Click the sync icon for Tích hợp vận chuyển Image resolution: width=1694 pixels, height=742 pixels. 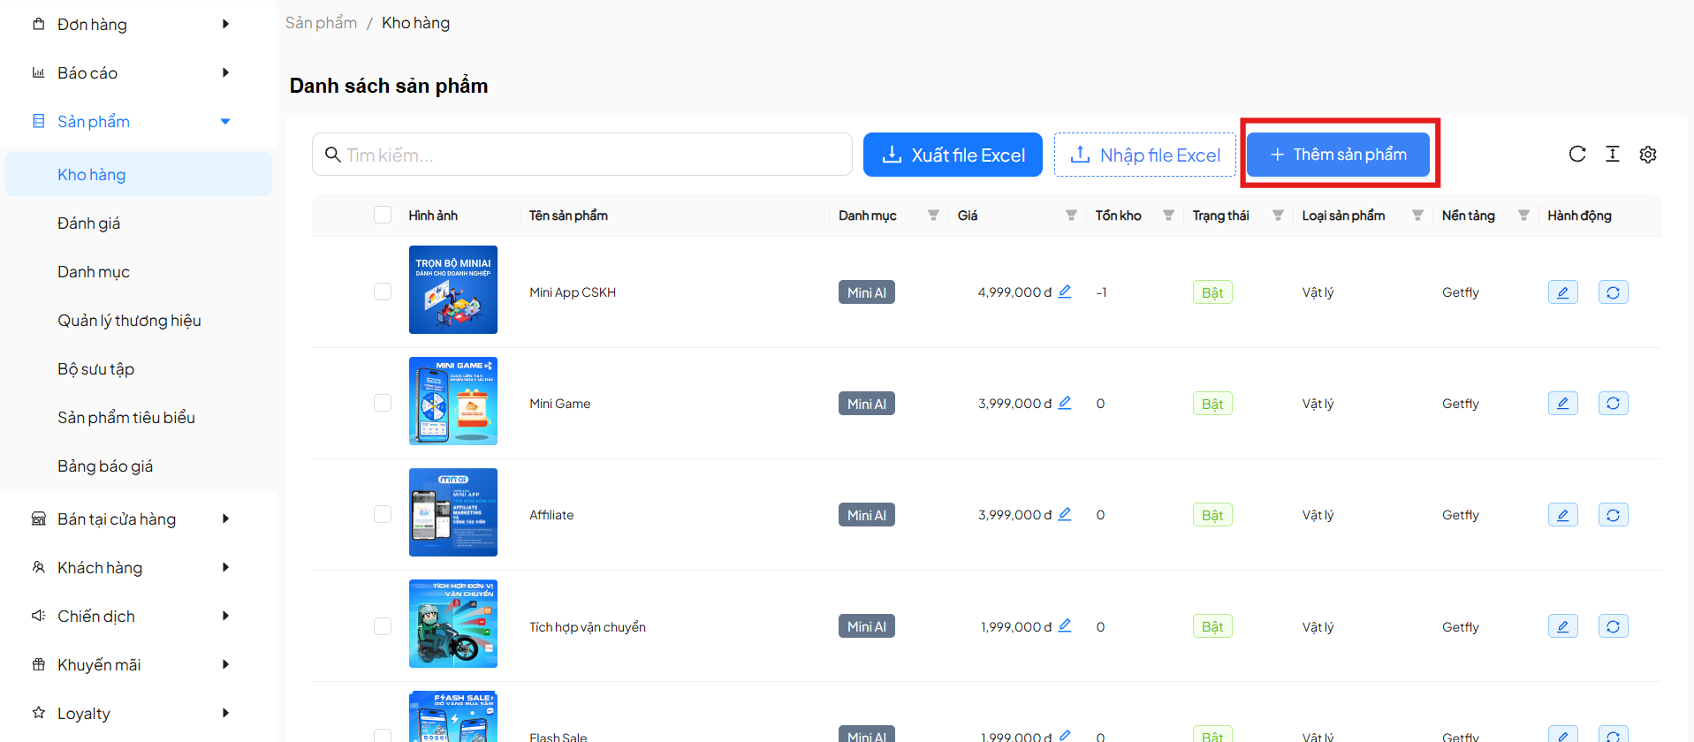(1613, 626)
